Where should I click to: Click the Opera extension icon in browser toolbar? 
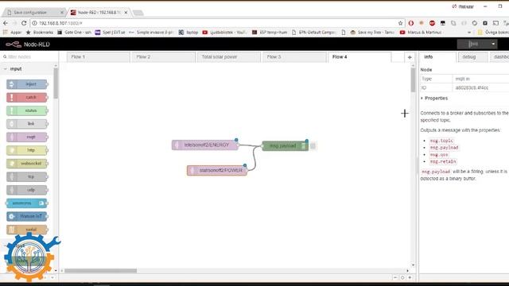click(x=411, y=23)
